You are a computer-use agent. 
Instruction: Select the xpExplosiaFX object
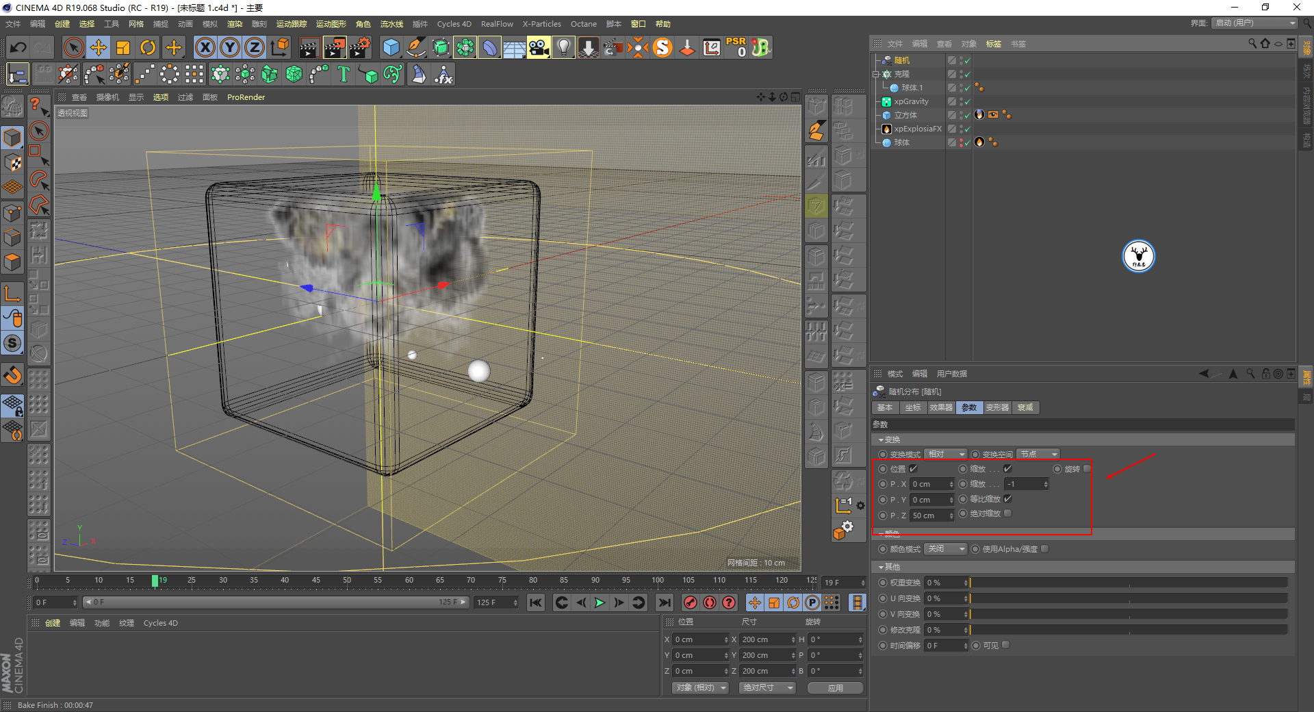(918, 129)
